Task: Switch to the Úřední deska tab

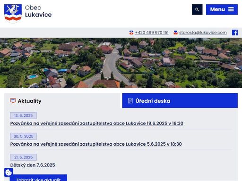Action: [180, 100]
